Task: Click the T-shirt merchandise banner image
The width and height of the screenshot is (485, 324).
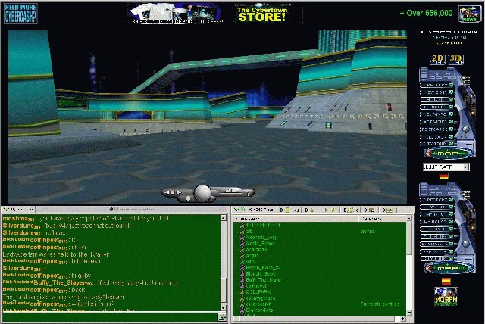Action: pos(175,14)
